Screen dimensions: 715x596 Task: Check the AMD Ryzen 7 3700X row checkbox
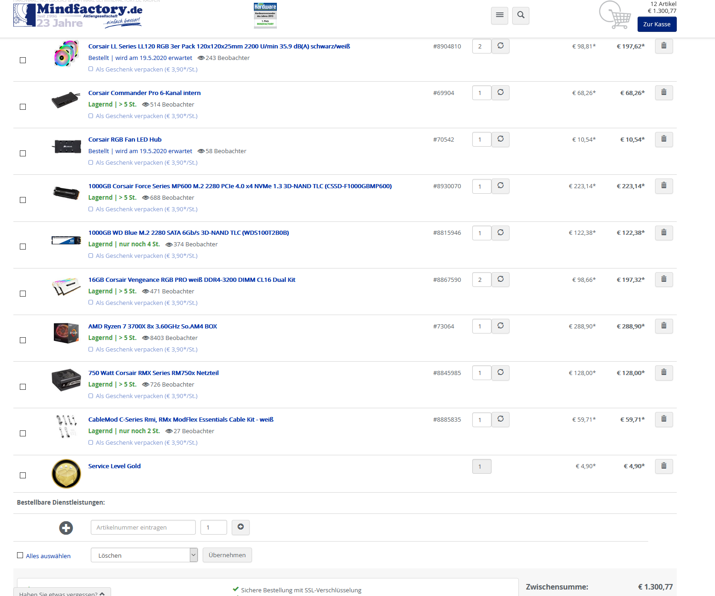coord(23,340)
